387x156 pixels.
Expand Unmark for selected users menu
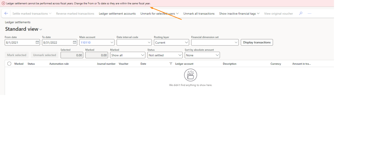(159, 14)
